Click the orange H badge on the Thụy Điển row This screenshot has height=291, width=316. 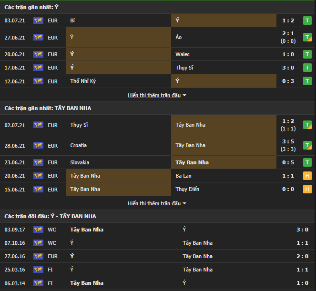click(307, 189)
